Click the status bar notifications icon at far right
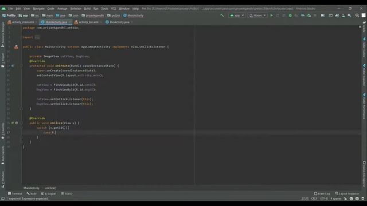This screenshot has height=206, width=367. pos(363,199)
